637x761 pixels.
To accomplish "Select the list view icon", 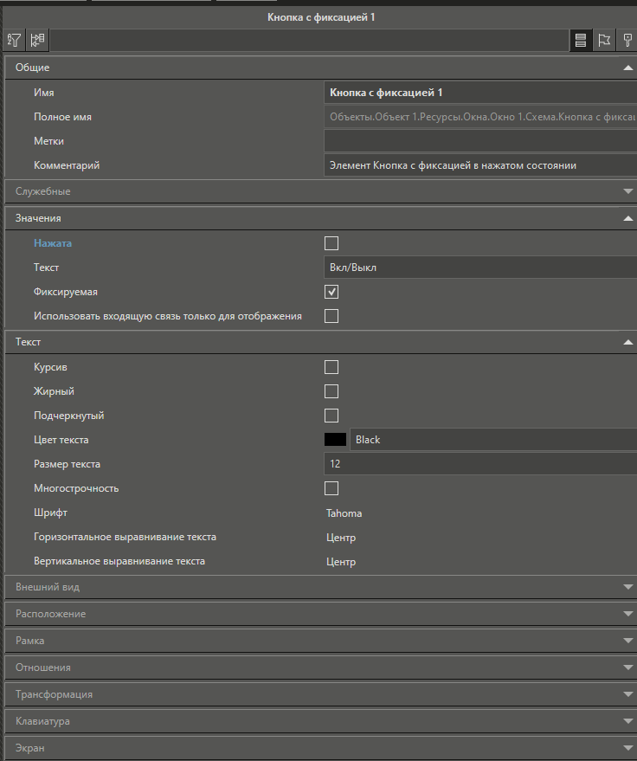I will [580, 40].
